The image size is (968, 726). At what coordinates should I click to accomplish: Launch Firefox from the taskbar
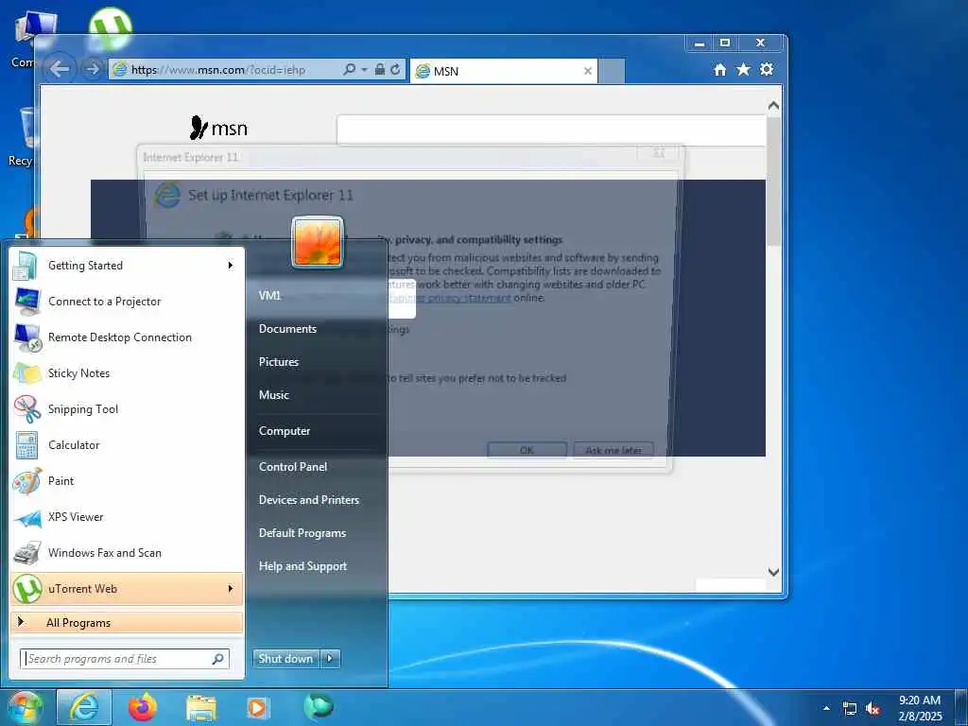(143, 707)
